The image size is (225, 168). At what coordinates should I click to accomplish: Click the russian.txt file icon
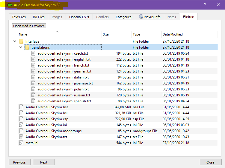click(x=33, y=95)
